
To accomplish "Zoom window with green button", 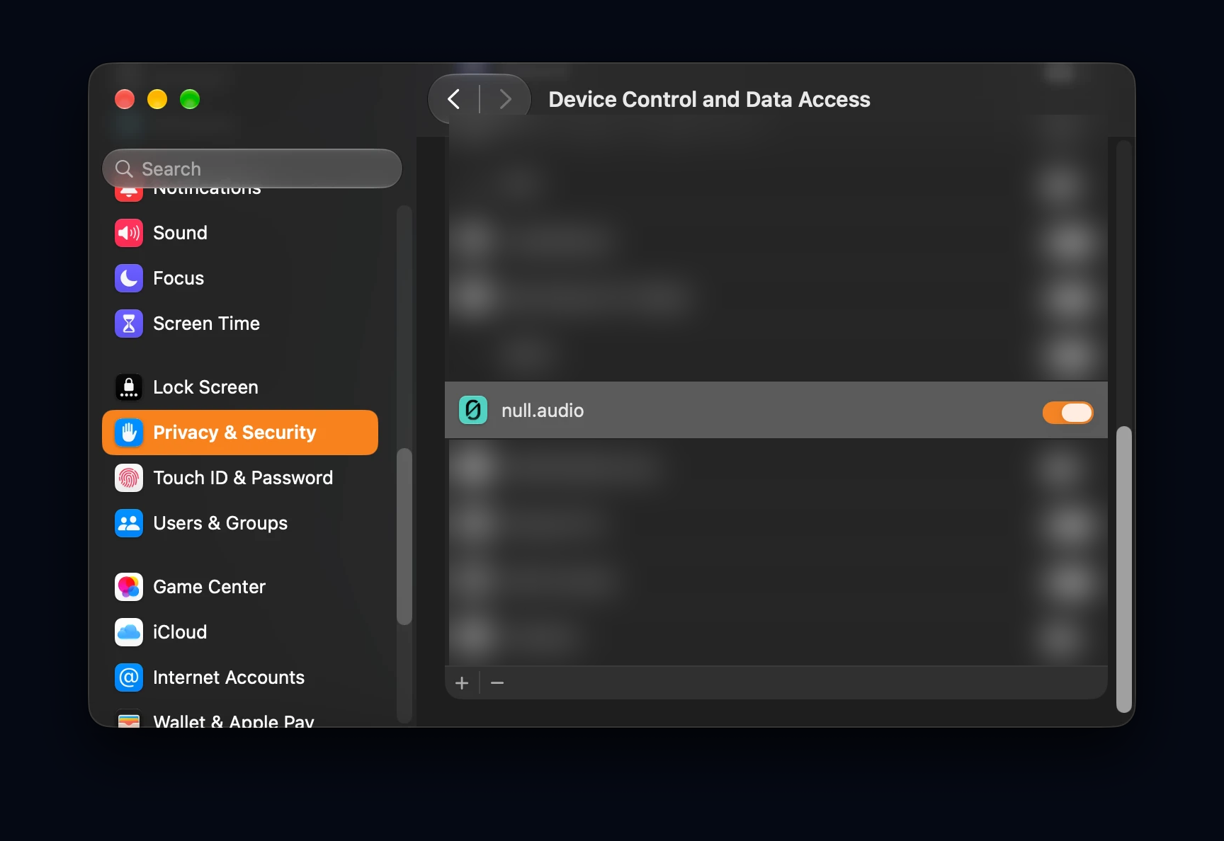I will pos(190,99).
